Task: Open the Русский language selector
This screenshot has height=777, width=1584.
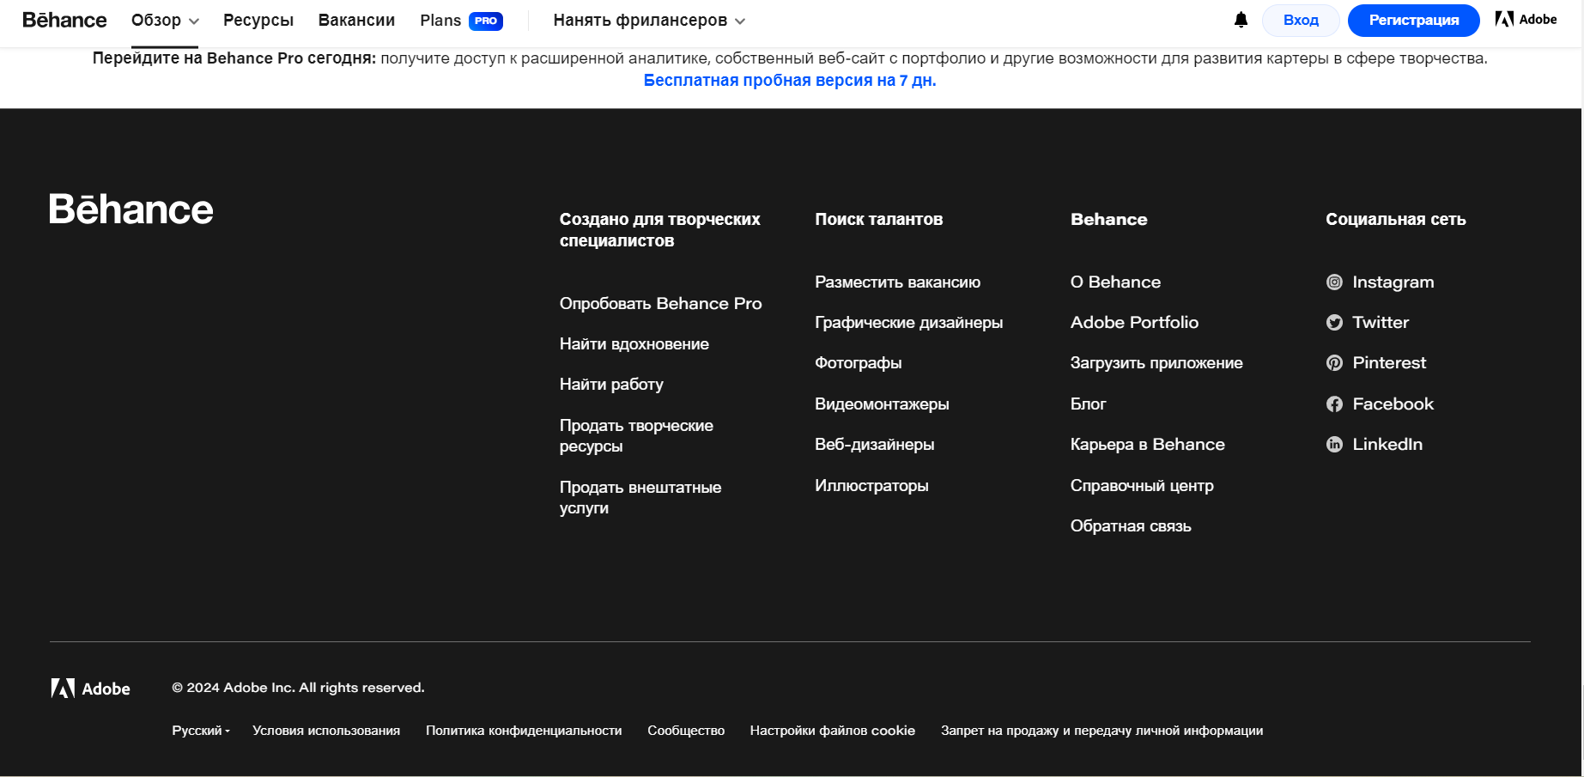Action: point(199,730)
